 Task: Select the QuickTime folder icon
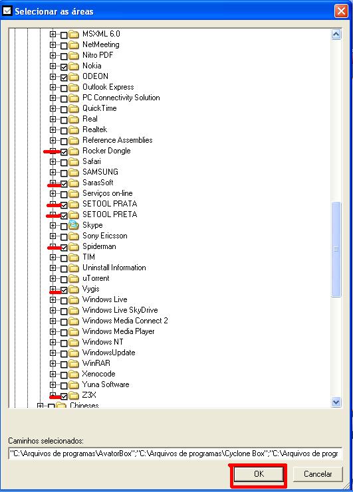point(74,109)
